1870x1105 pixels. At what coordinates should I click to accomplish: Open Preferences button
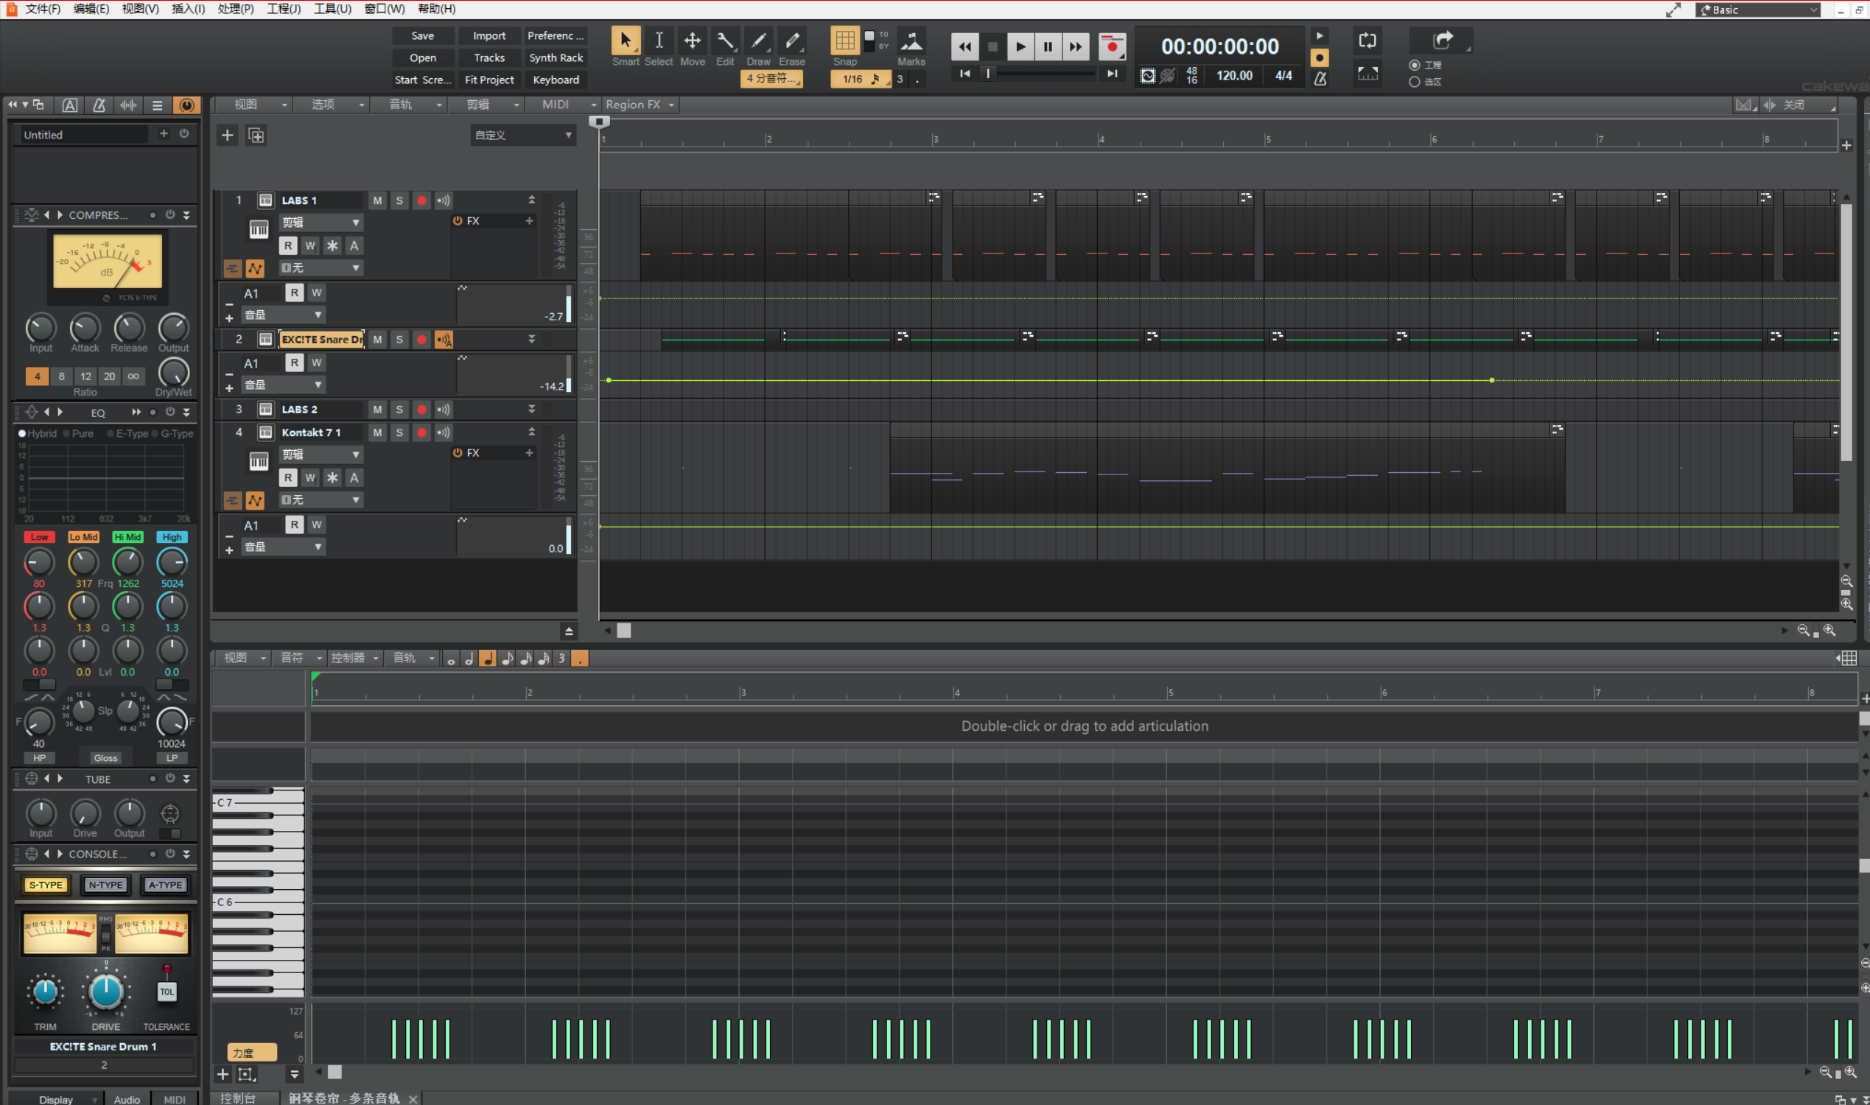click(x=556, y=36)
